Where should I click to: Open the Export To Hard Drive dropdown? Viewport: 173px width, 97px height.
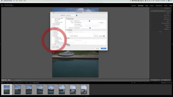(x=71, y=15)
